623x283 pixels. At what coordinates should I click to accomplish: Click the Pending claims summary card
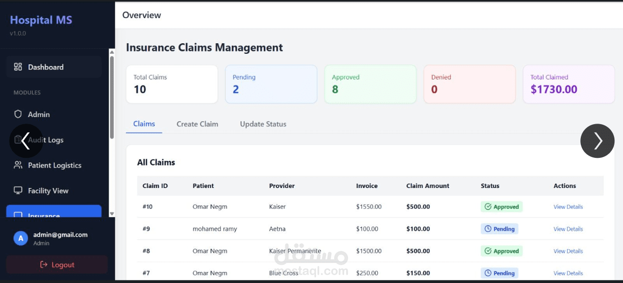point(271,84)
